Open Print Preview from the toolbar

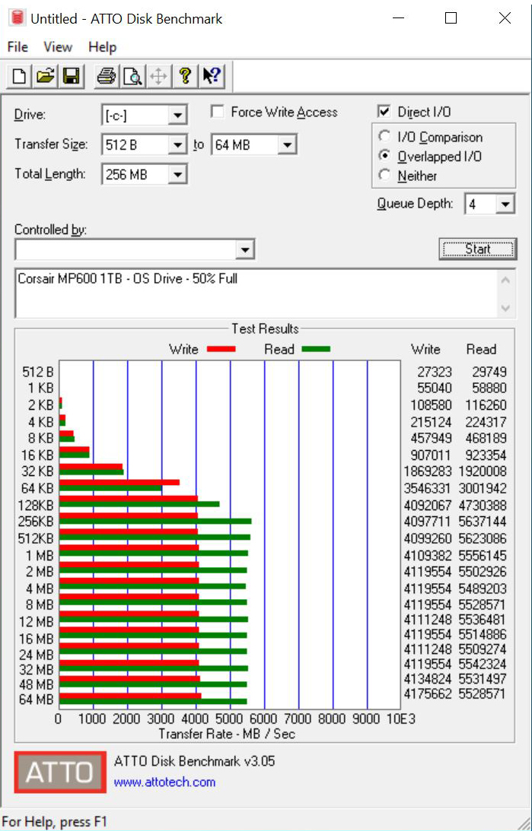tap(132, 76)
